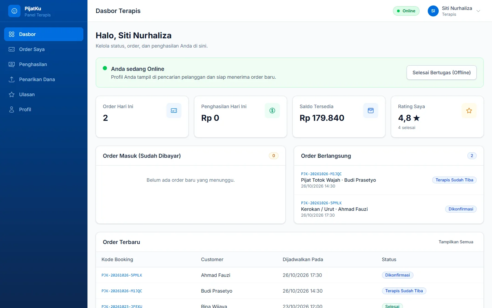
Task: Click the Terapis Sudah Tiba badge in Order Berlangsung
Action: tap(454, 180)
